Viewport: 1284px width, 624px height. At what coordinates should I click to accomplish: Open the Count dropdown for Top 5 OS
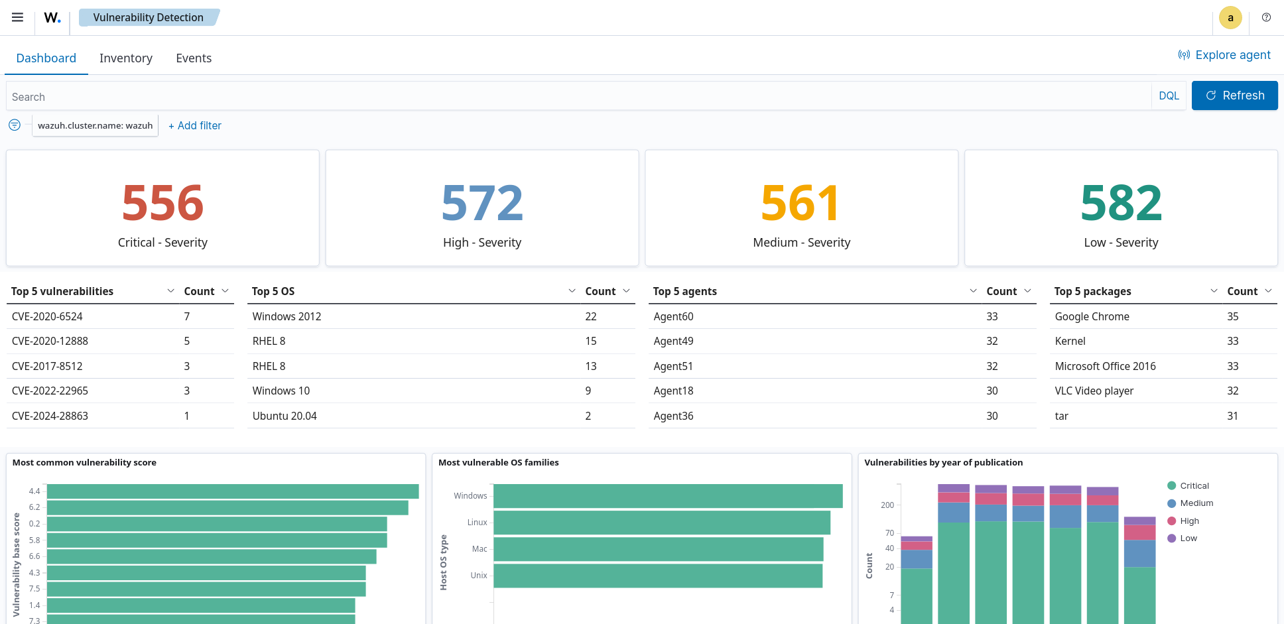coord(626,290)
